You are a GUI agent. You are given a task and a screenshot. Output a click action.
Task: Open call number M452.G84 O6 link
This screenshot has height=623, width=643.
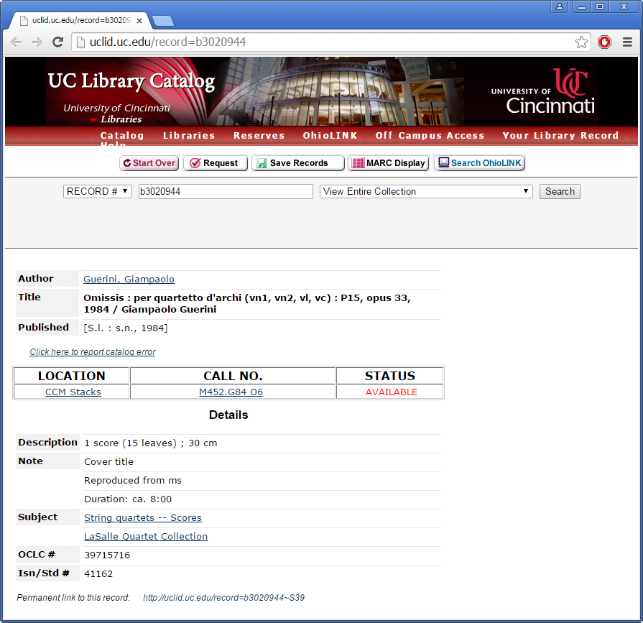pyautogui.click(x=231, y=392)
